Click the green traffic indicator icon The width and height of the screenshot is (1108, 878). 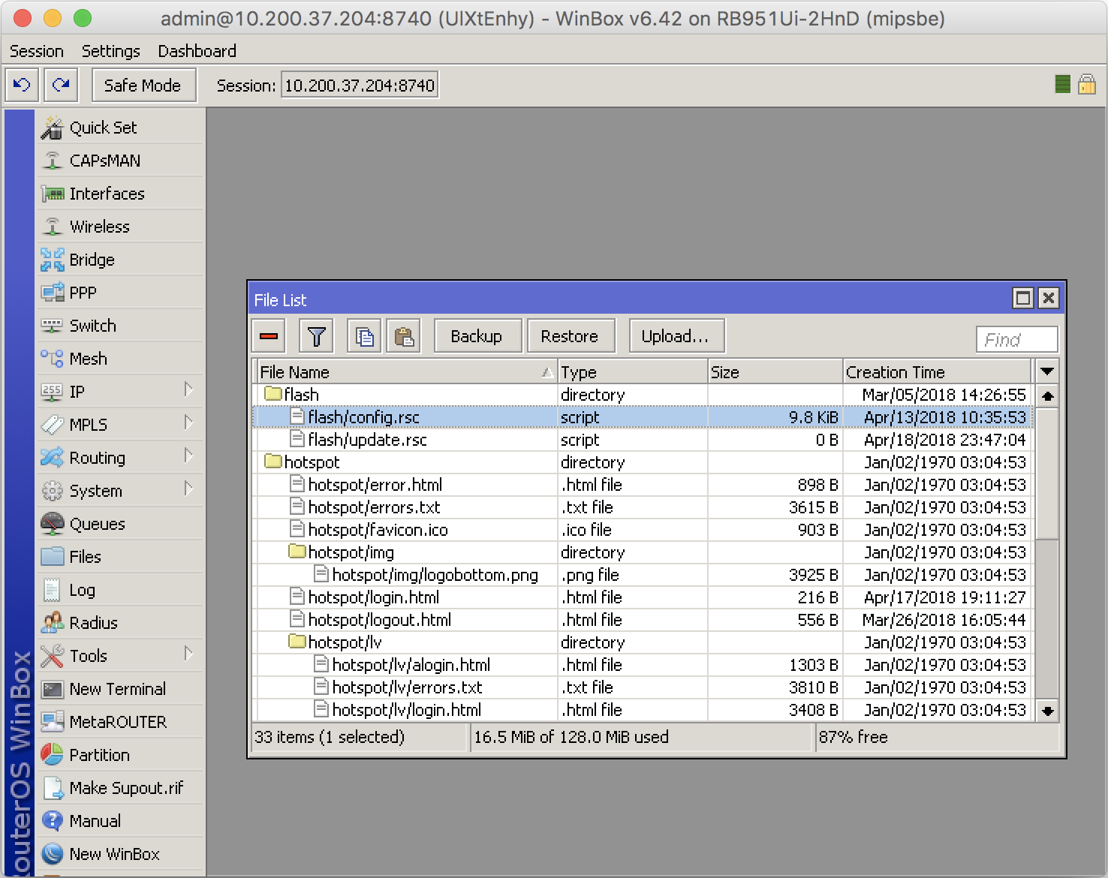(1062, 84)
